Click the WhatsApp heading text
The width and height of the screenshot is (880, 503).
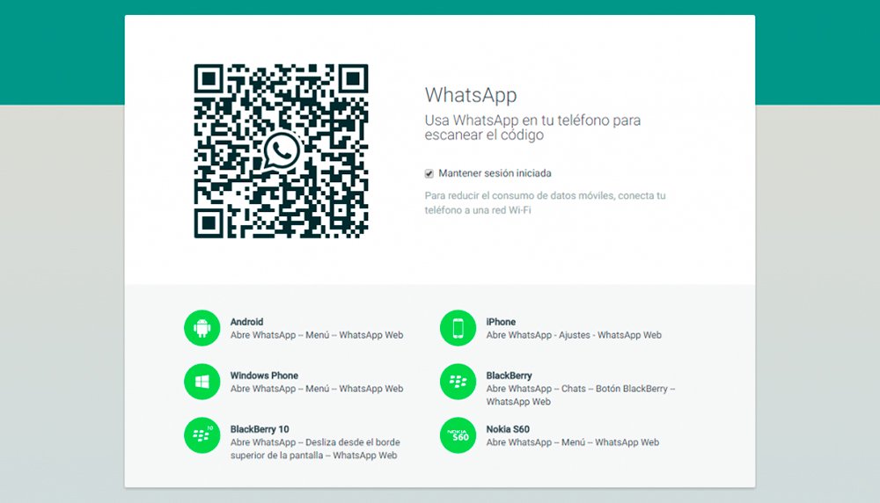(471, 95)
